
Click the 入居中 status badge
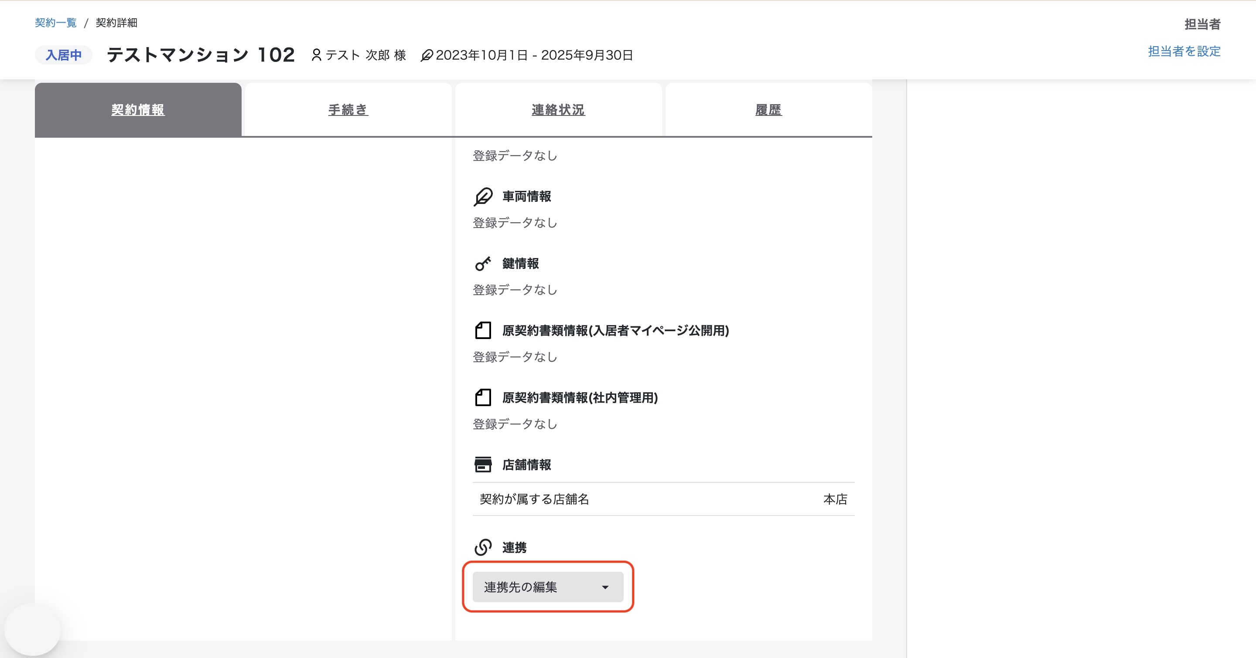(x=63, y=55)
